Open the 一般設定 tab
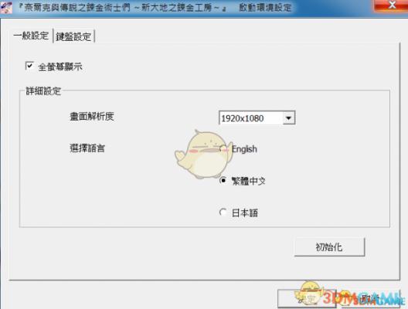Viewport: 408px width, 309px height. coord(31,36)
